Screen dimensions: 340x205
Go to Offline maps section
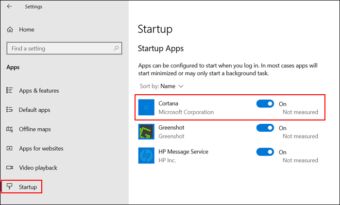click(34, 129)
